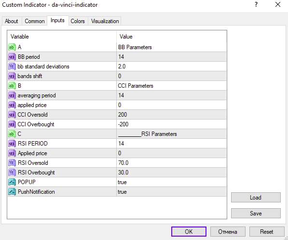Click the boolean icon for PushNotification
288x240 pixels.
click(12, 192)
